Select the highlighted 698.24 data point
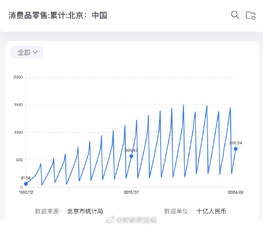This screenshot has width=263, height=226. tap(235, 149)
